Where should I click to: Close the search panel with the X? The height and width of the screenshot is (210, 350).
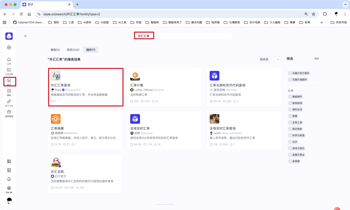[25, 36]
